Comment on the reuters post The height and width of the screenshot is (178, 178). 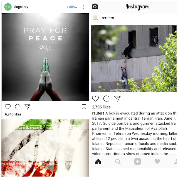tap(106, 98)
